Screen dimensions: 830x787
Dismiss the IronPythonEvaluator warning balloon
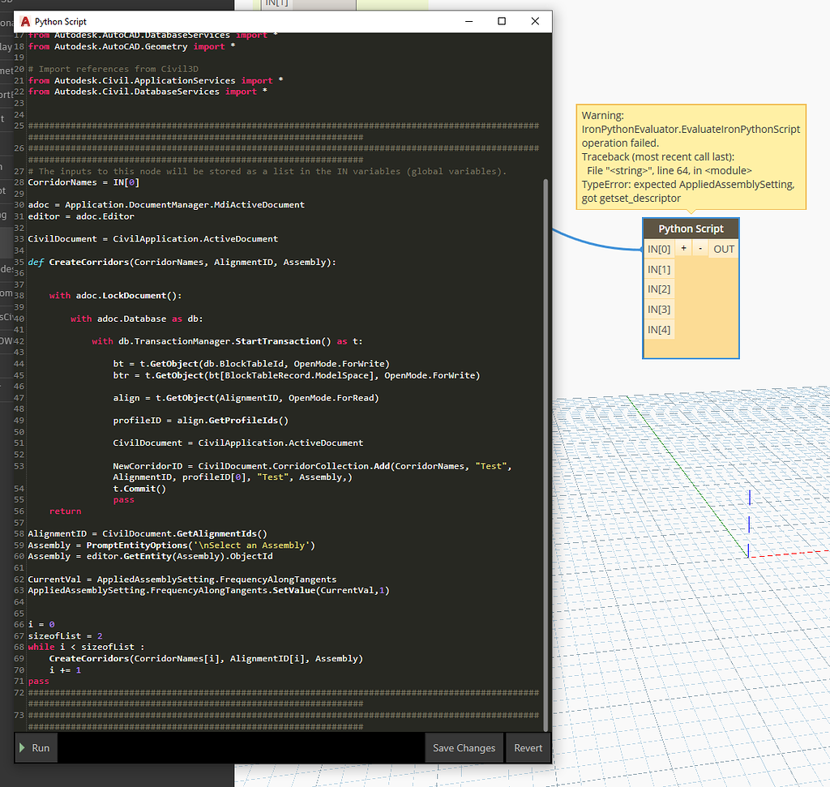[690, 156]
